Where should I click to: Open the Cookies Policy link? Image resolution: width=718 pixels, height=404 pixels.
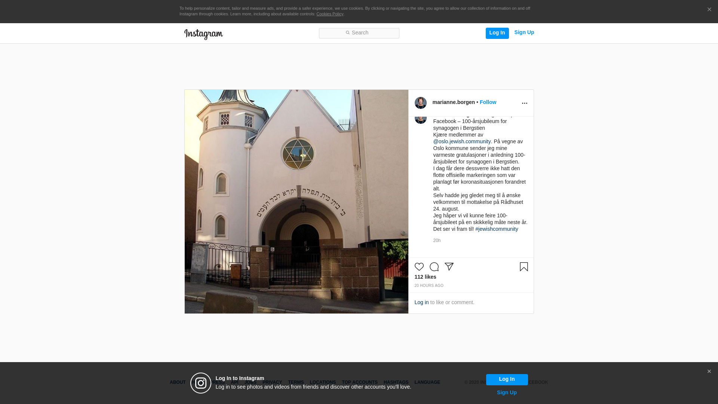coord(329,14)
